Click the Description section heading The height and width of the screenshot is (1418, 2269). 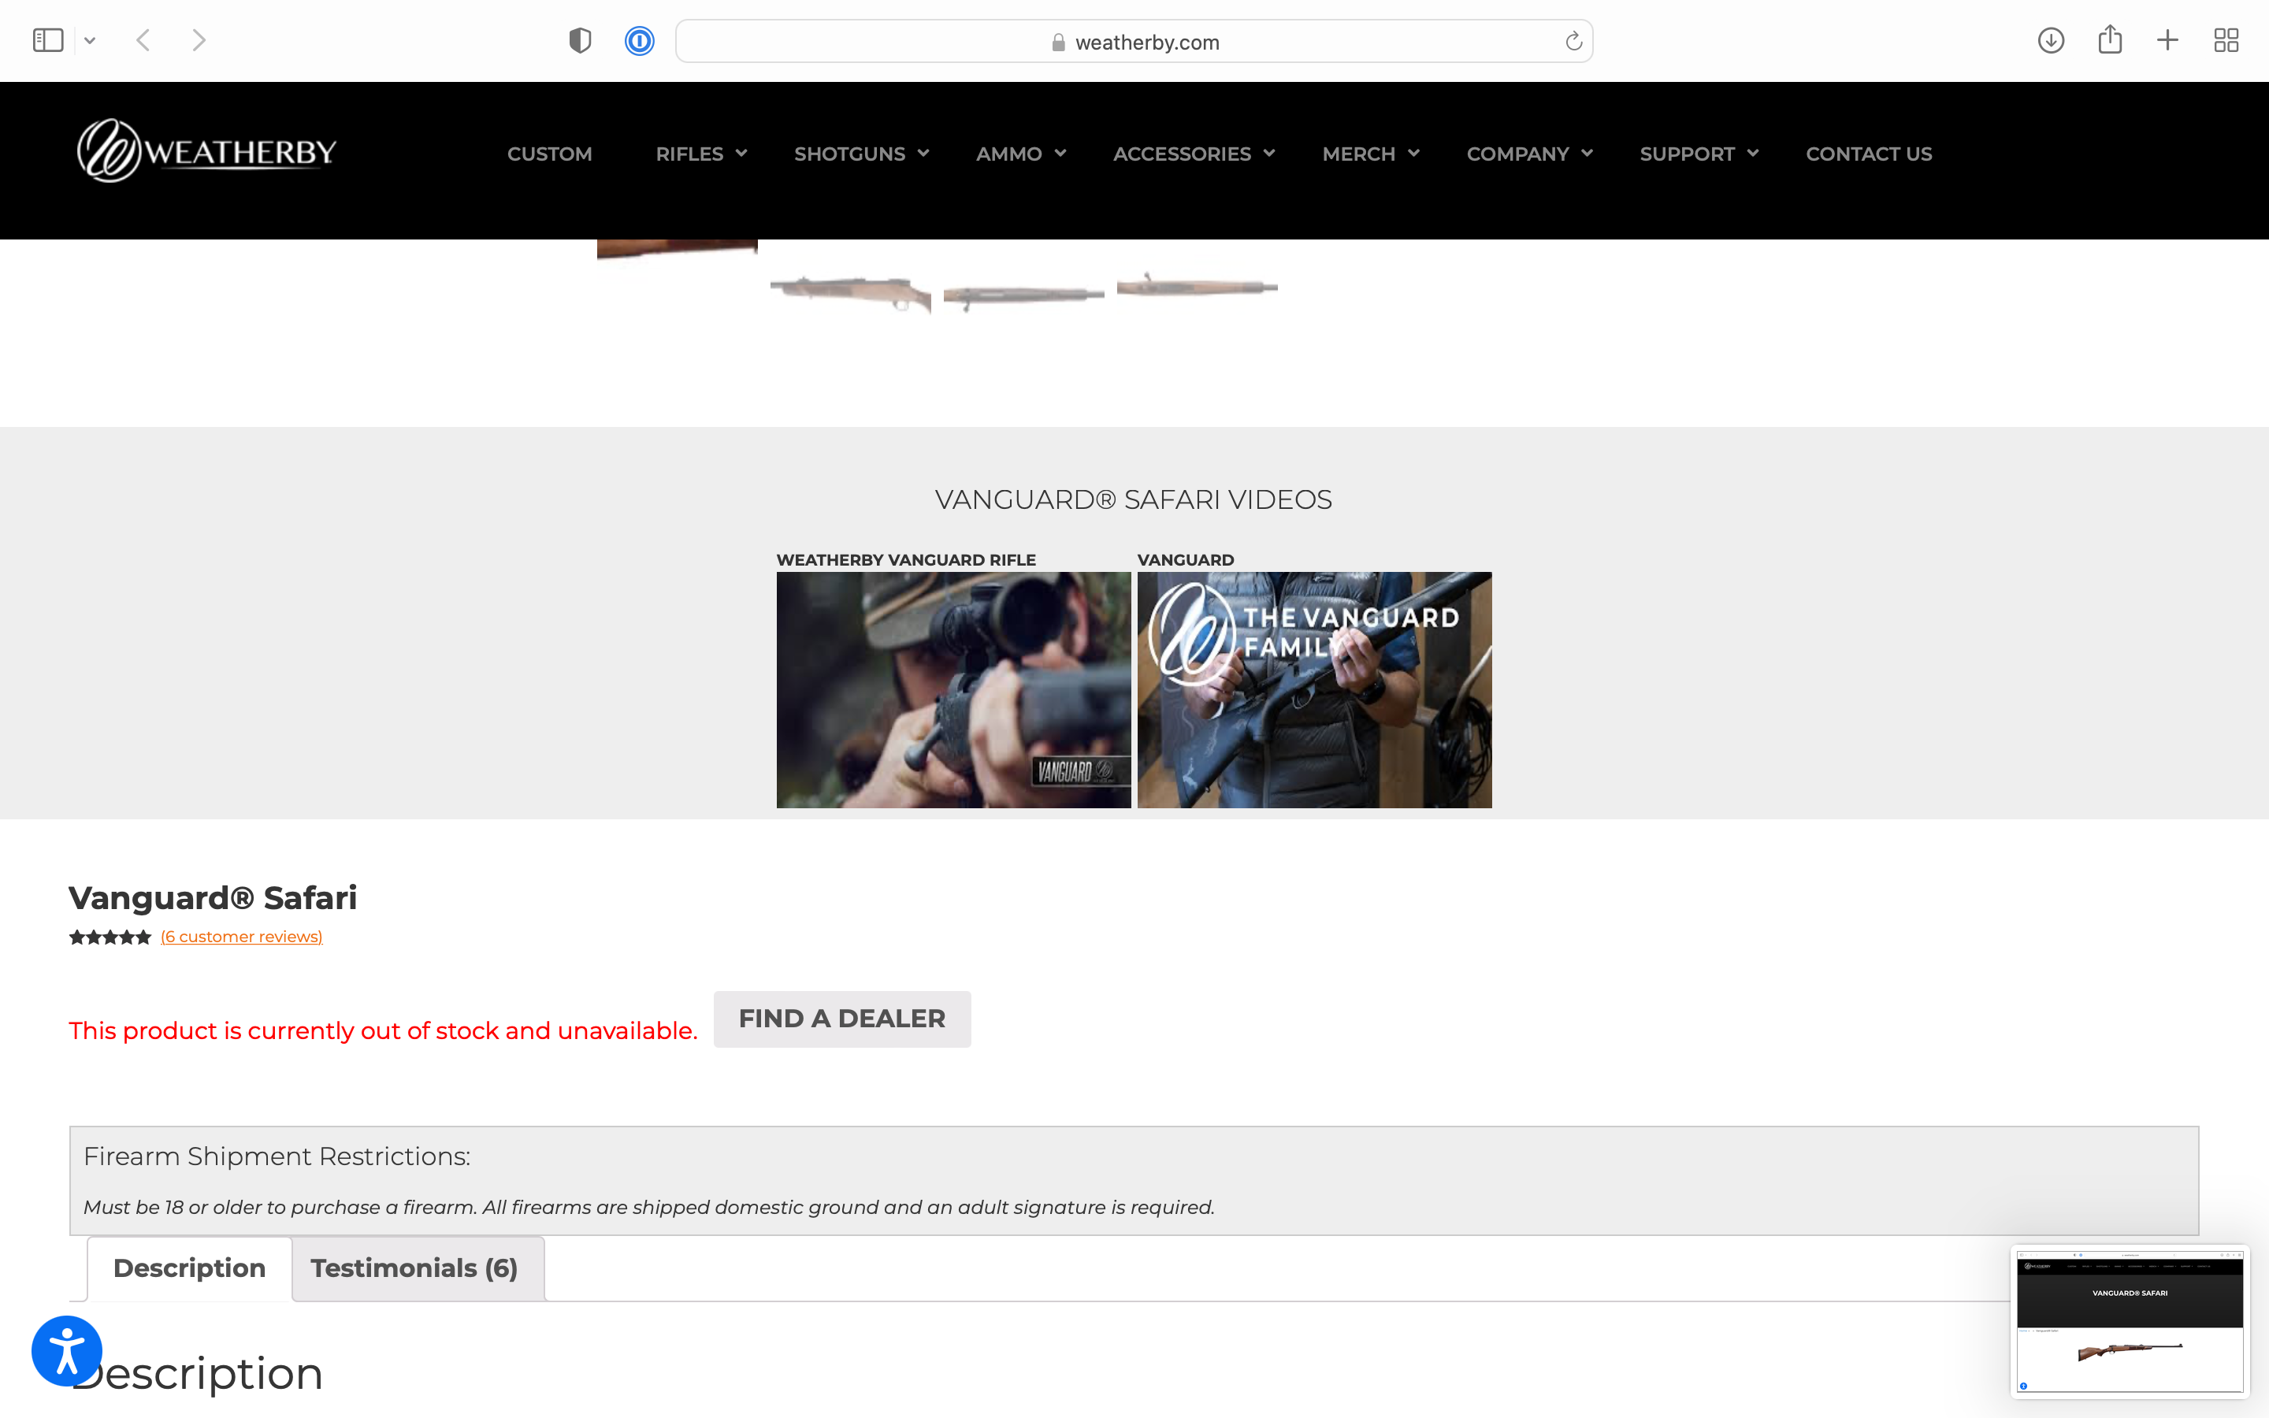tap(197, 1374)
